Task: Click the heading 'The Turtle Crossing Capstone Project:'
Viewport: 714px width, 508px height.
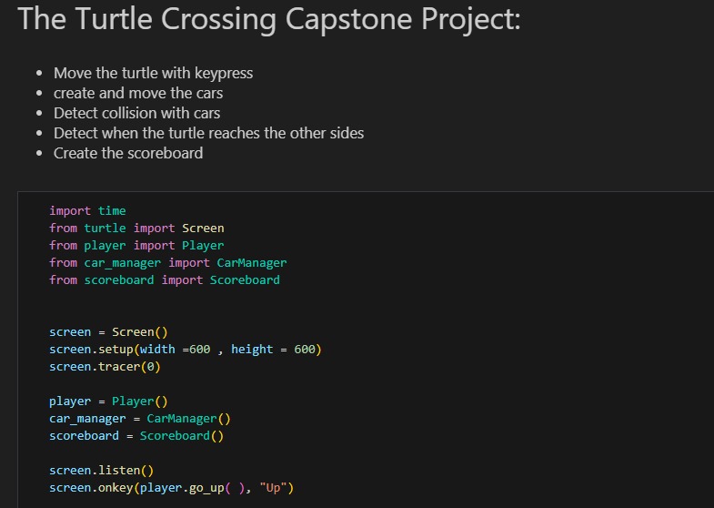Action: pos(268,20)
